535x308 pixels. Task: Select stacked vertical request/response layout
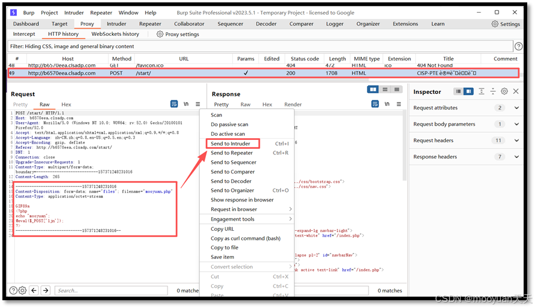pyautogui.click(x=385, y=89)
